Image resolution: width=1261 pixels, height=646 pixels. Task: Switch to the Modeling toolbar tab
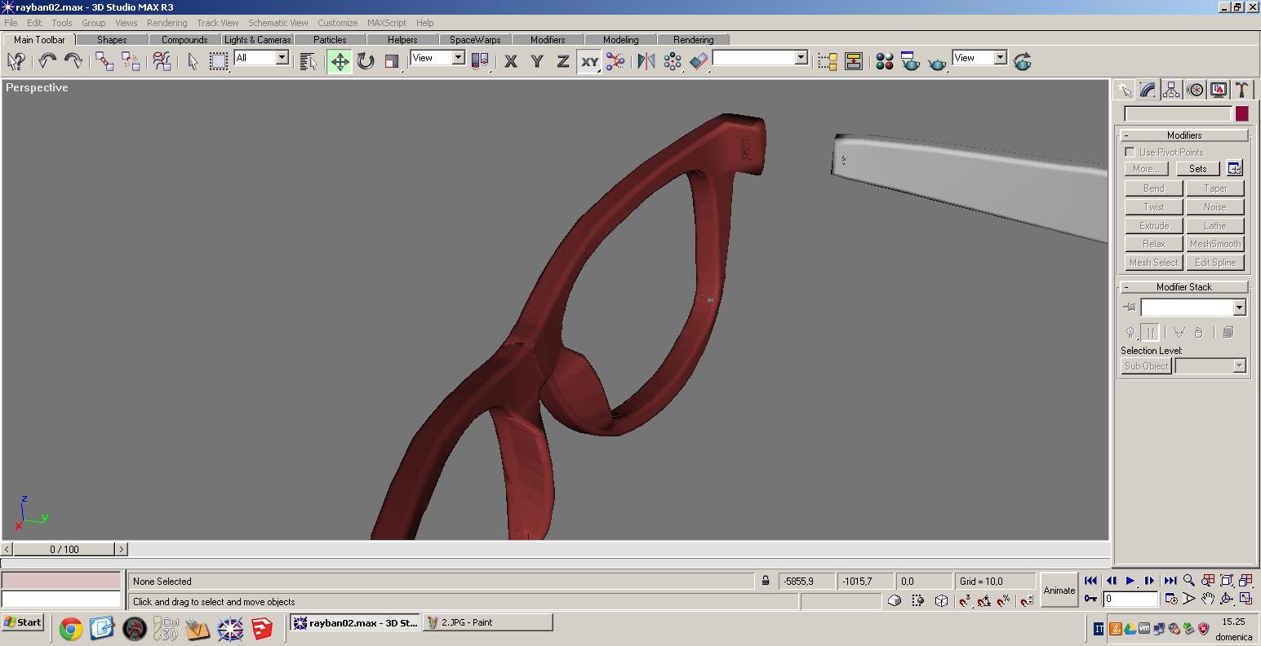(x=621, y=39)
